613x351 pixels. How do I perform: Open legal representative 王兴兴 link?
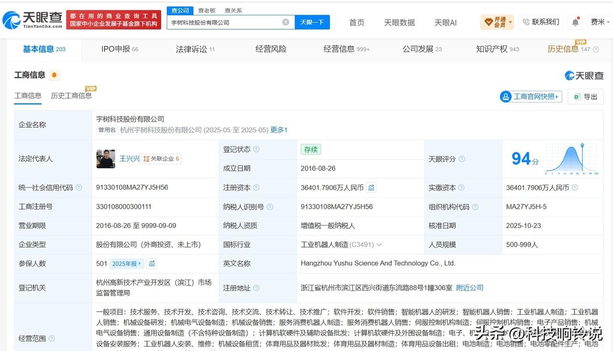[129, 159]
